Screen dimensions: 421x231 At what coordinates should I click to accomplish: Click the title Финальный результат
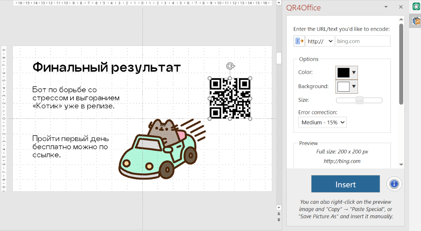(x=107, y=67)
